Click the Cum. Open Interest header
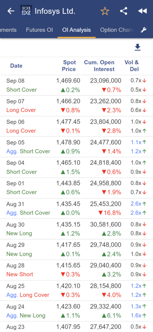Viewport: 153px width, 332px height. tap(99, 65)
